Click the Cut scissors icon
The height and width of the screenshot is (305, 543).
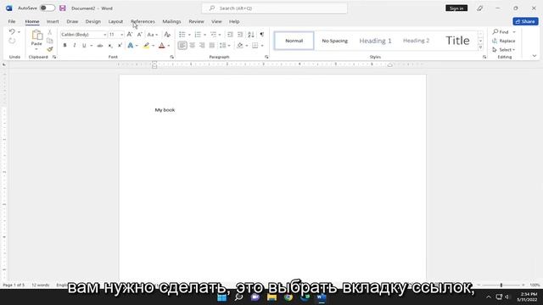click(49, 32)
